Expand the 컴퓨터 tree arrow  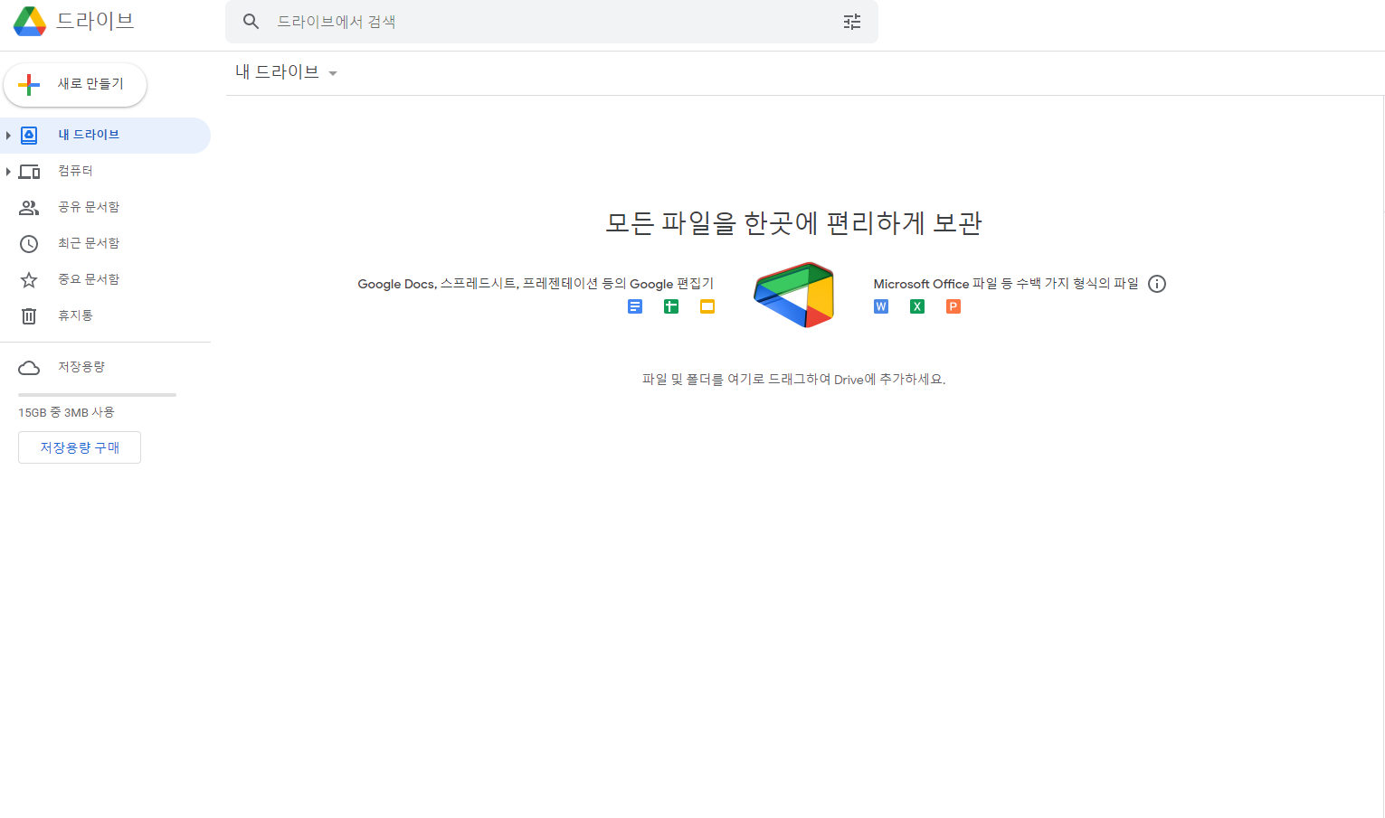click(x=8, y=171)
